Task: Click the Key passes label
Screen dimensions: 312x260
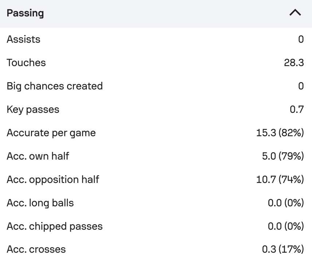Action: point(33,110)
